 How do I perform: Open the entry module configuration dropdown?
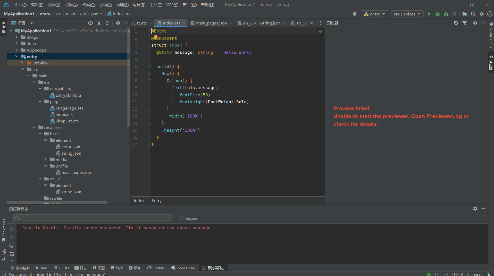pos(374,14)
